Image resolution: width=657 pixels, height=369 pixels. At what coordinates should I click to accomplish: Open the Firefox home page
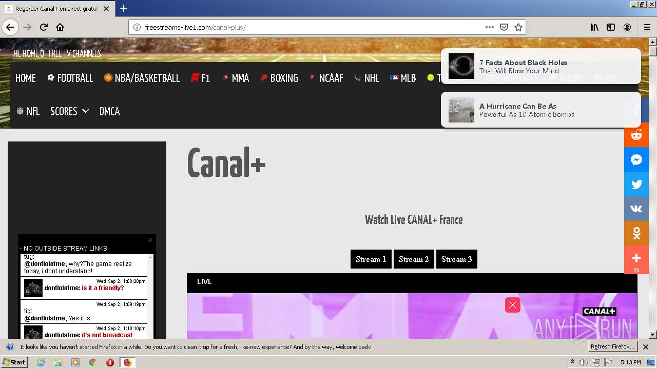tap(60, 27)
